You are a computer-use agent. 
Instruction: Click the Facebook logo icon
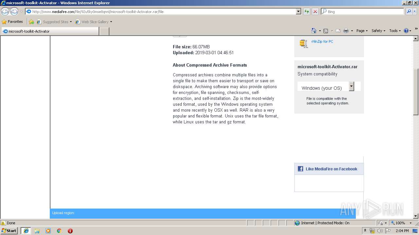point(300,169)
